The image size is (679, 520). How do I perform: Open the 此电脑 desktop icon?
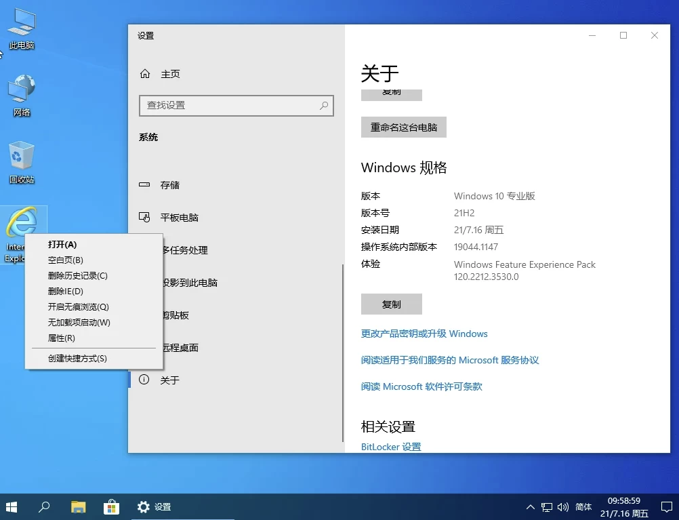coord(21,27)
